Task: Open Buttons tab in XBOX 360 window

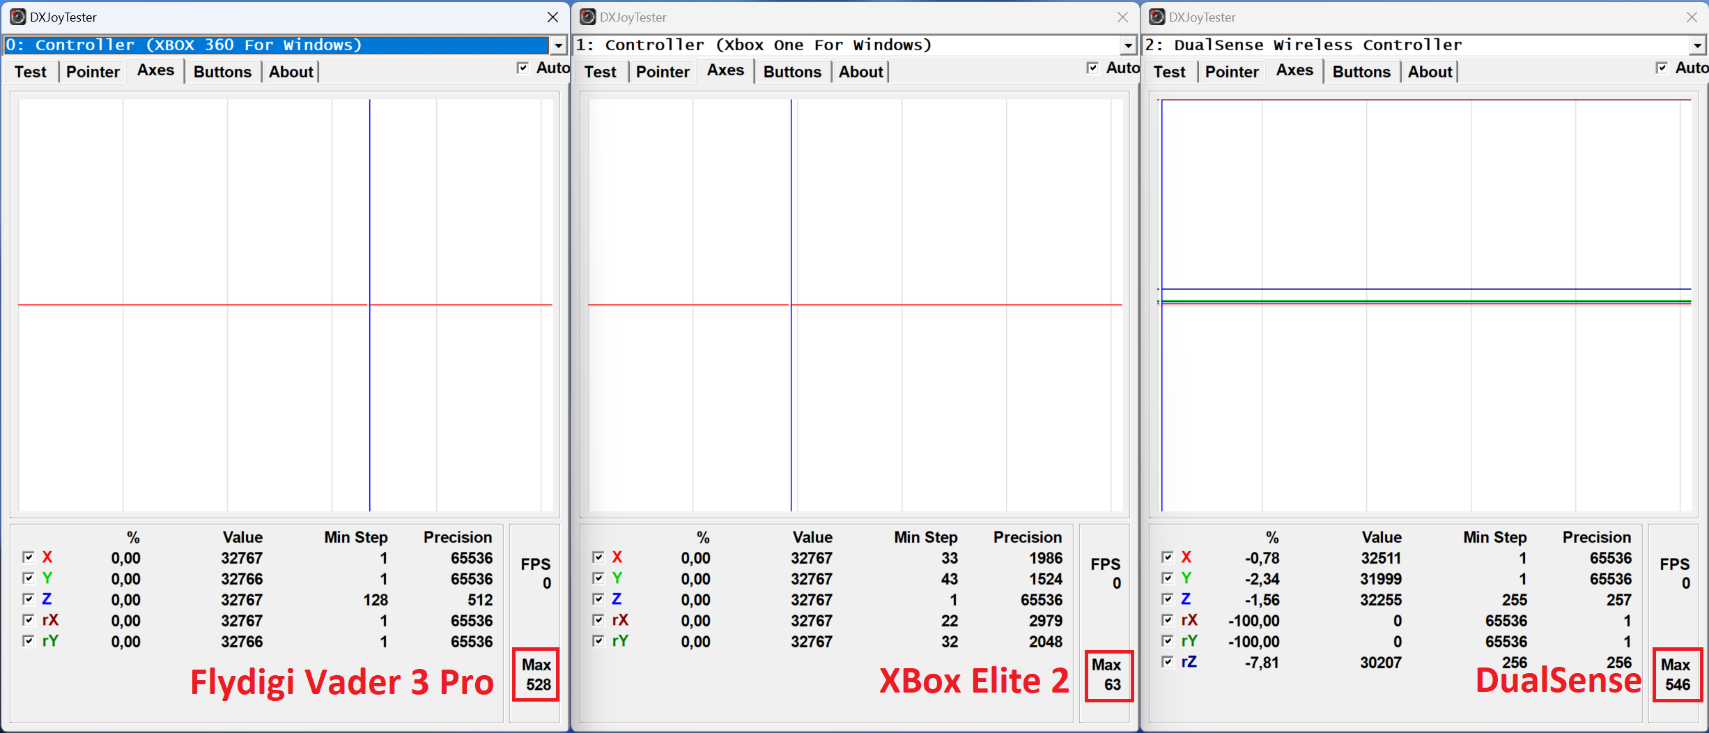Action: (222, 72)
